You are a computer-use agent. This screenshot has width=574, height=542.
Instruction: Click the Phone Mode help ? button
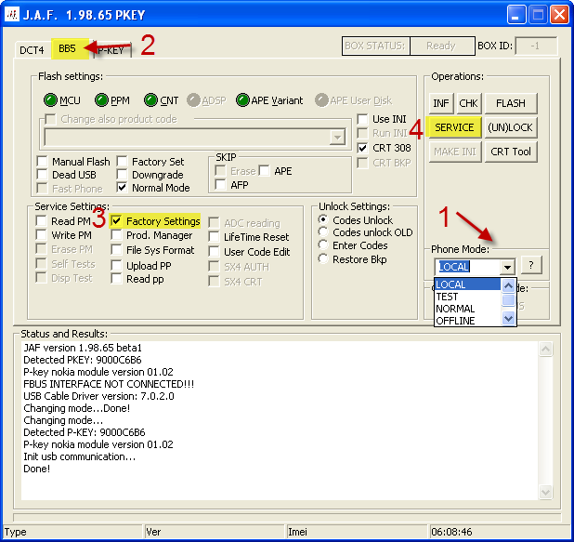pos(530,265)
